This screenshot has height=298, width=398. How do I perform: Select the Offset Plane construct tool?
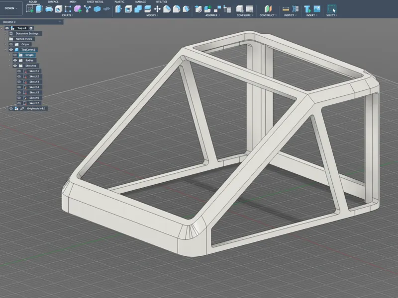(268, 9)
